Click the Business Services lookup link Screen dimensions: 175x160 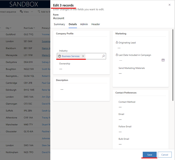pos(71,56)
